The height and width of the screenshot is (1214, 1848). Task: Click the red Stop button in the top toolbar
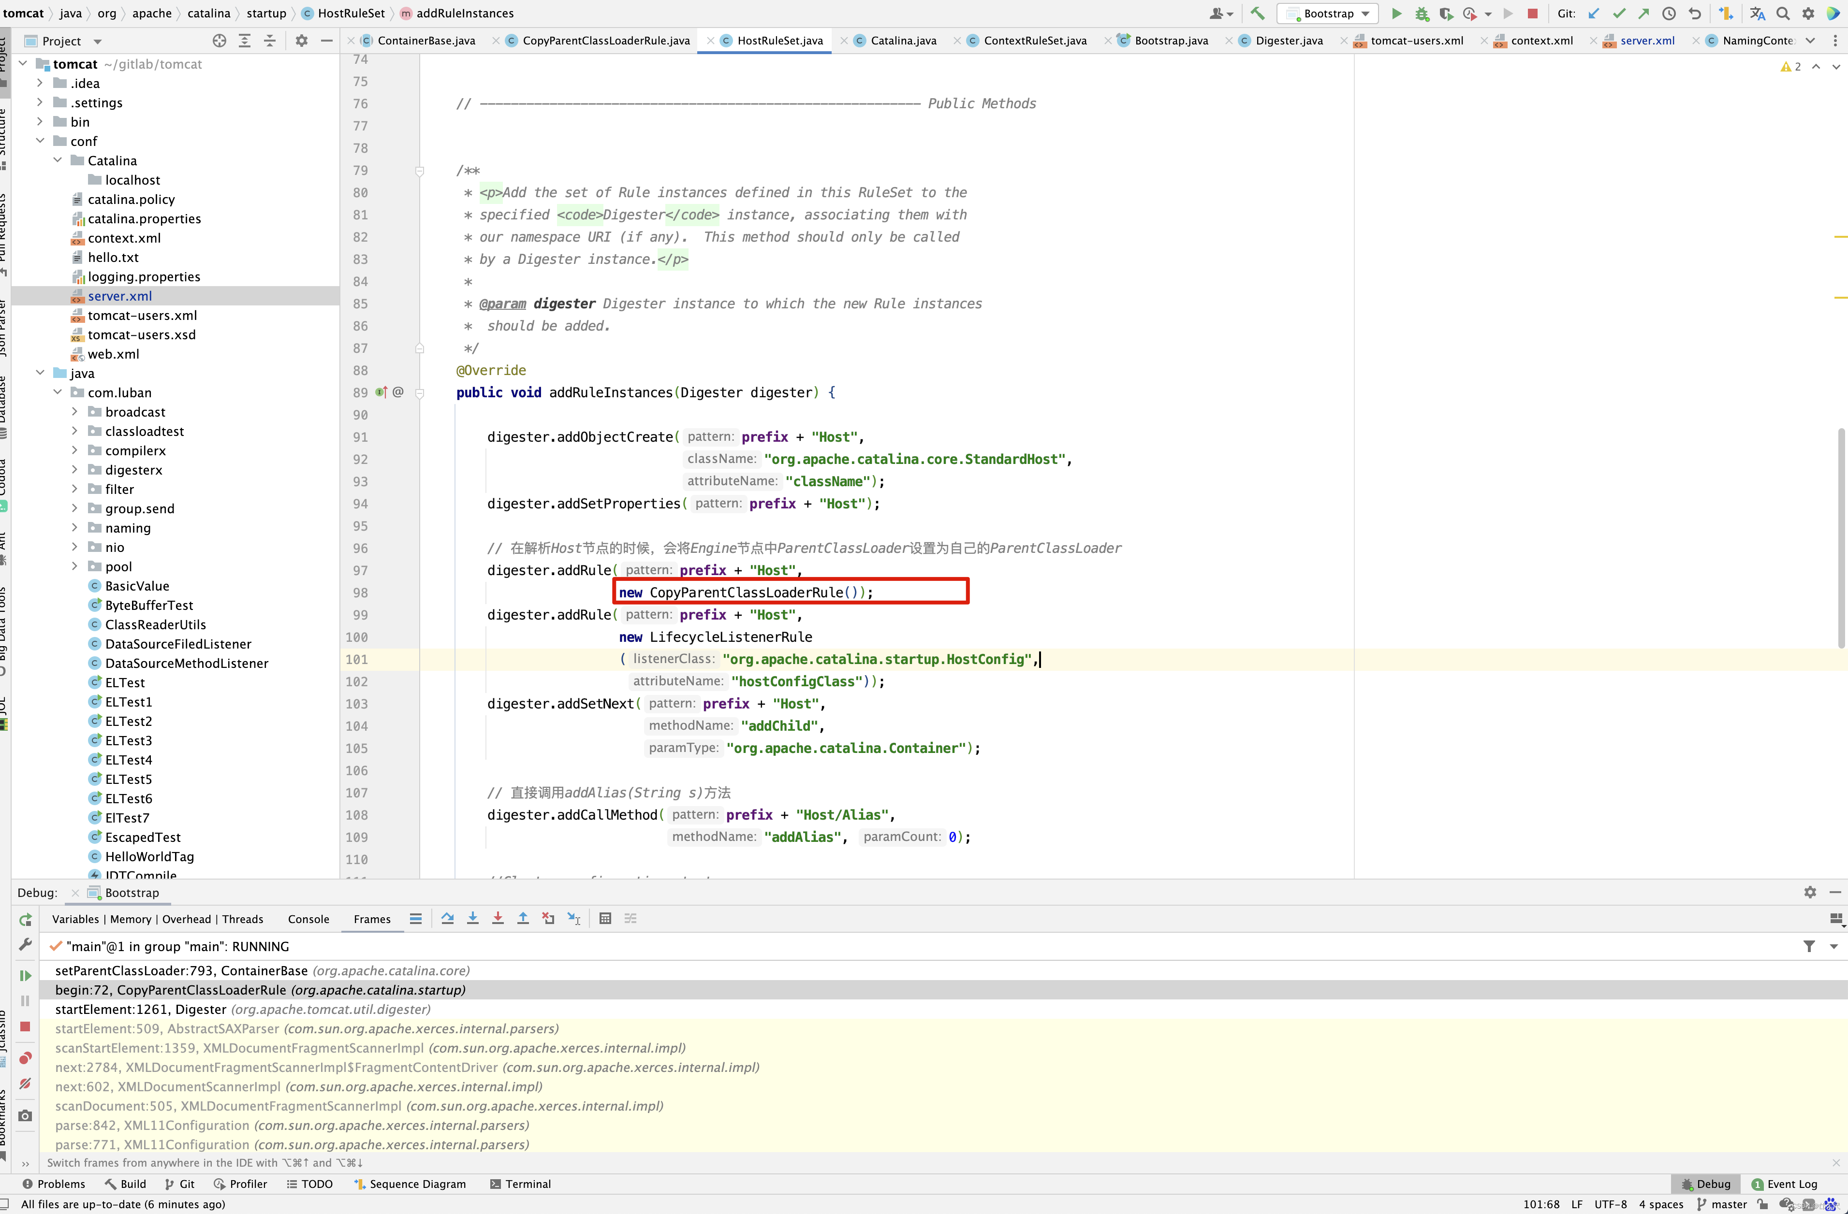(1532, 13)
